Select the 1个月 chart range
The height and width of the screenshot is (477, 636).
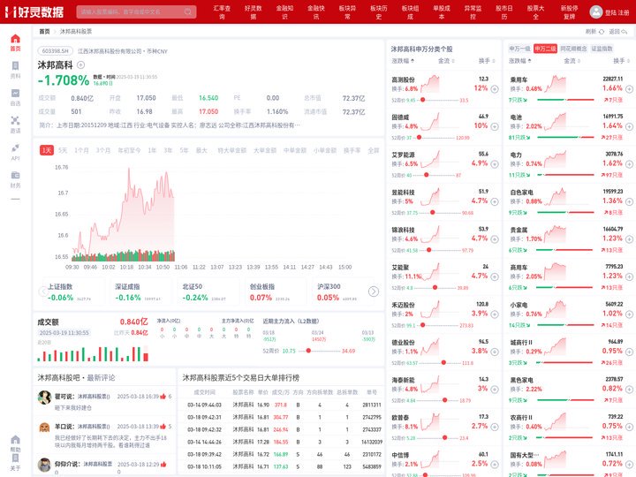[81, 150]
